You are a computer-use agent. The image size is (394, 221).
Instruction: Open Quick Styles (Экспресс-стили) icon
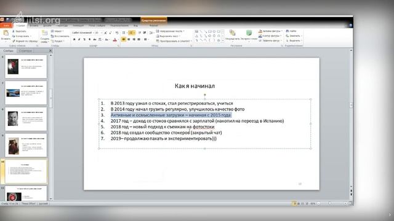(x=249, y=33)
